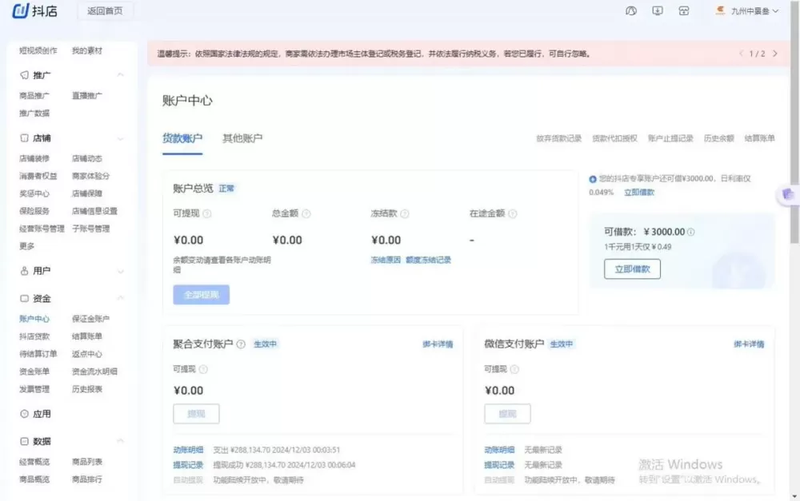Screen dimensions: 800x501
Task: Open the 历史余额 link
Action: (x=718, y=138)
